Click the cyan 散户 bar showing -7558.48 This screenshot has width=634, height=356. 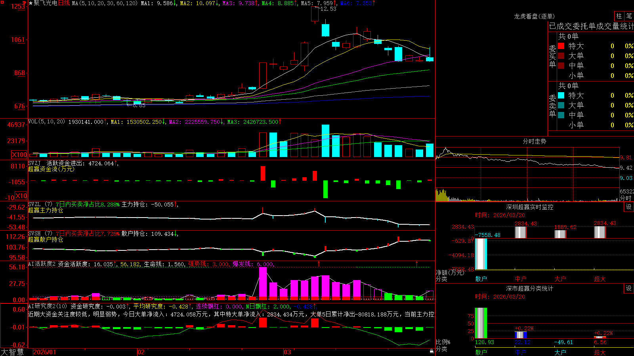tap(481, 254)
